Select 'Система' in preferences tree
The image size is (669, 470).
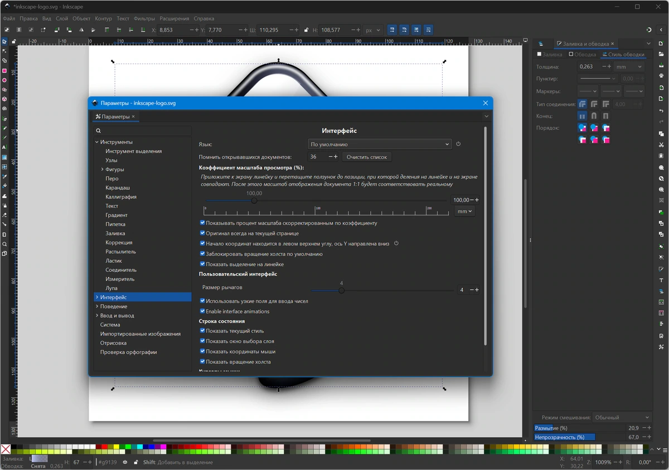110,325
